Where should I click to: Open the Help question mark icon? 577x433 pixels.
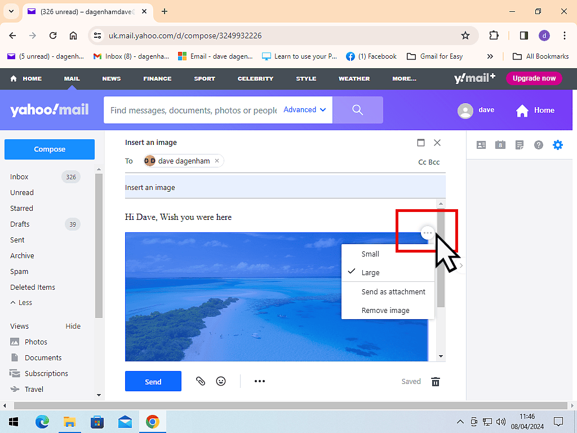(x=539, y=145)
